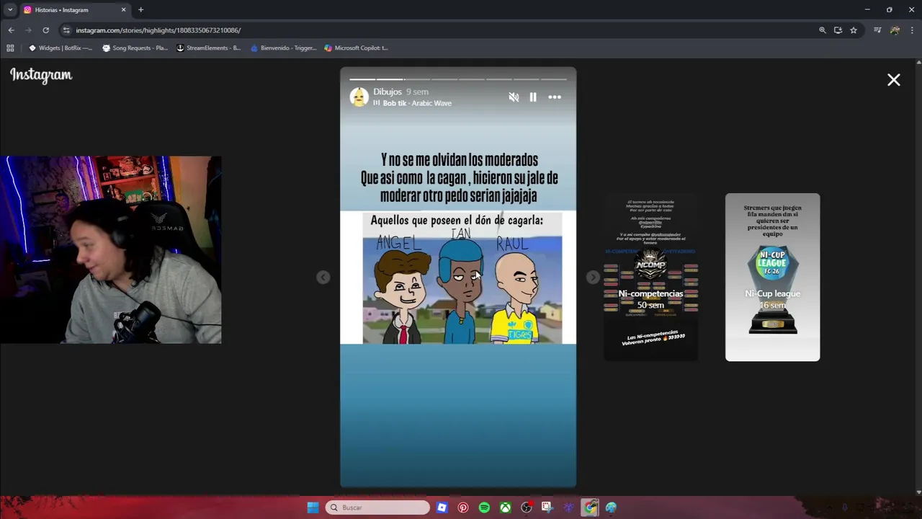
Task: Open the Ni-Cup league highlight preview
Action: coord(772,277)
